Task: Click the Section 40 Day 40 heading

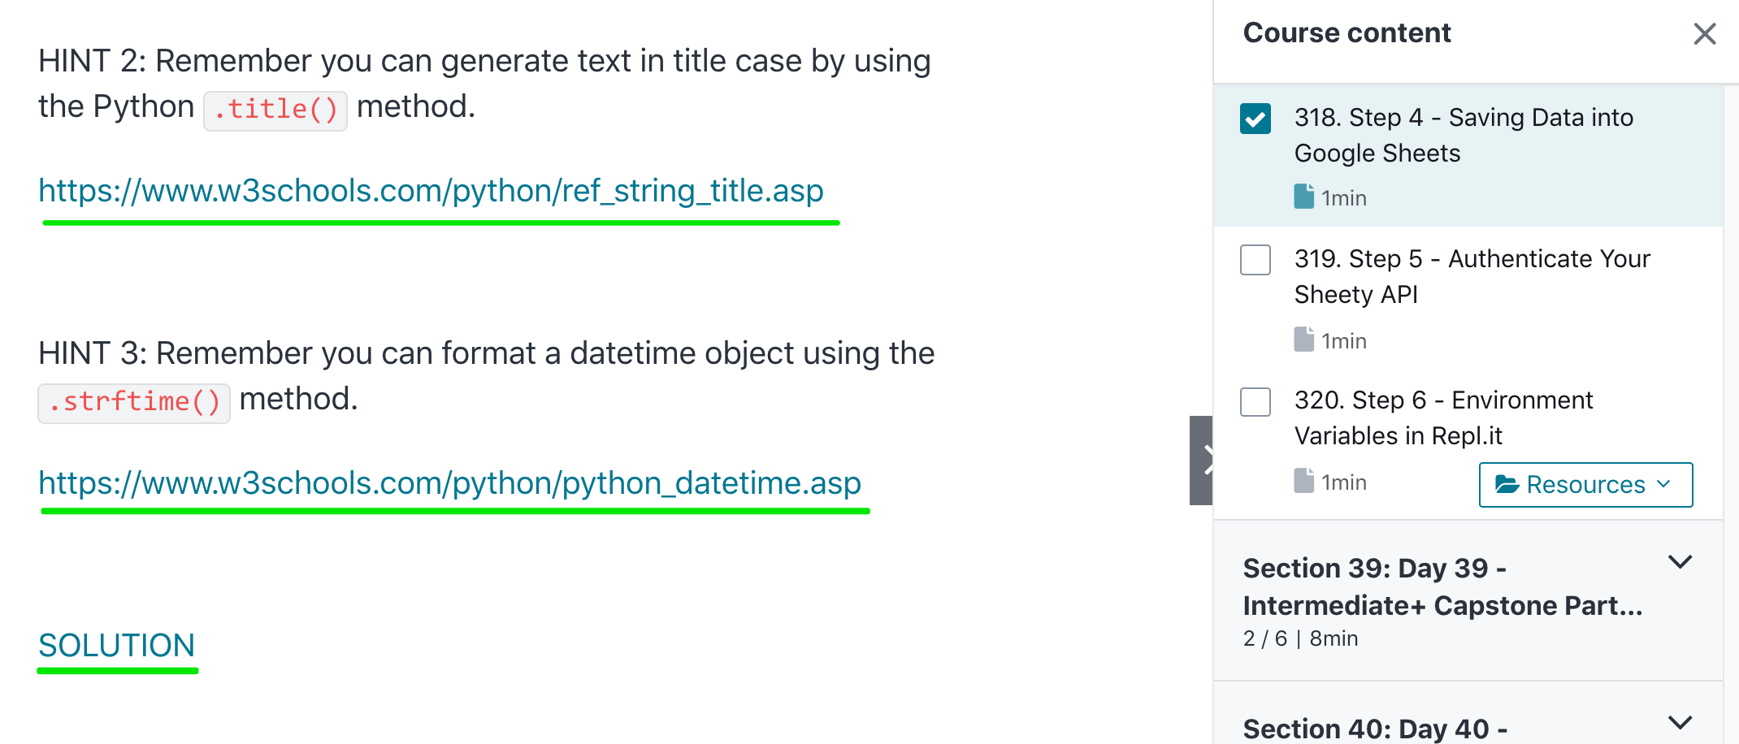Action: click(1375, 729)
